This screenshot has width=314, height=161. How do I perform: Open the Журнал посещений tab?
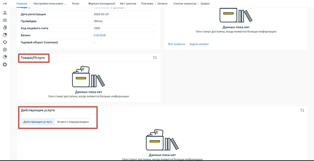point(102,3)
